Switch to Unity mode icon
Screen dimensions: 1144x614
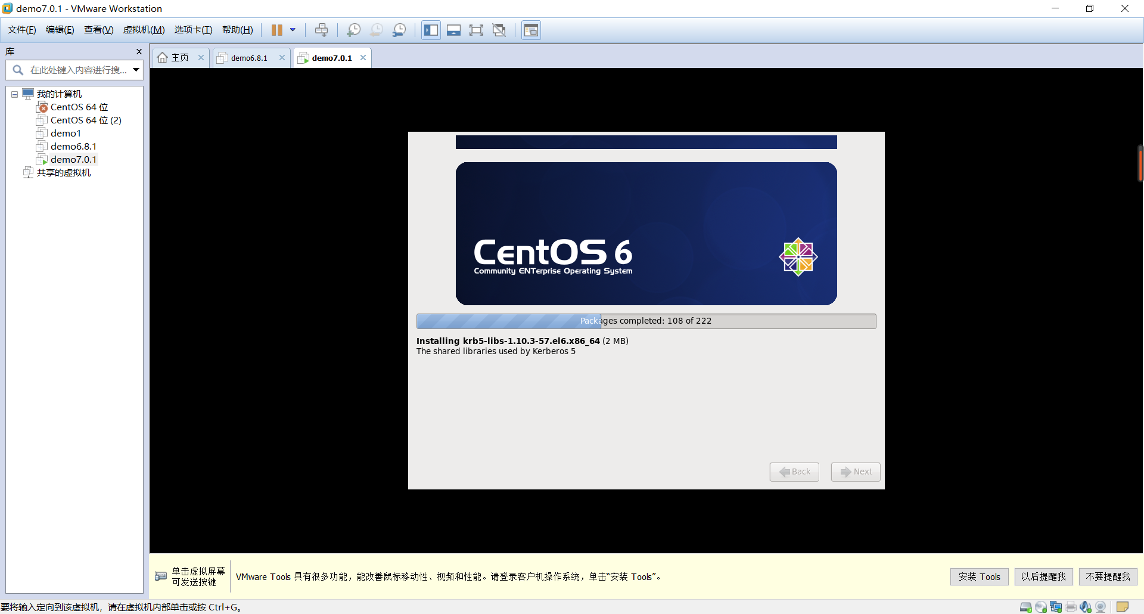[499, 30]
